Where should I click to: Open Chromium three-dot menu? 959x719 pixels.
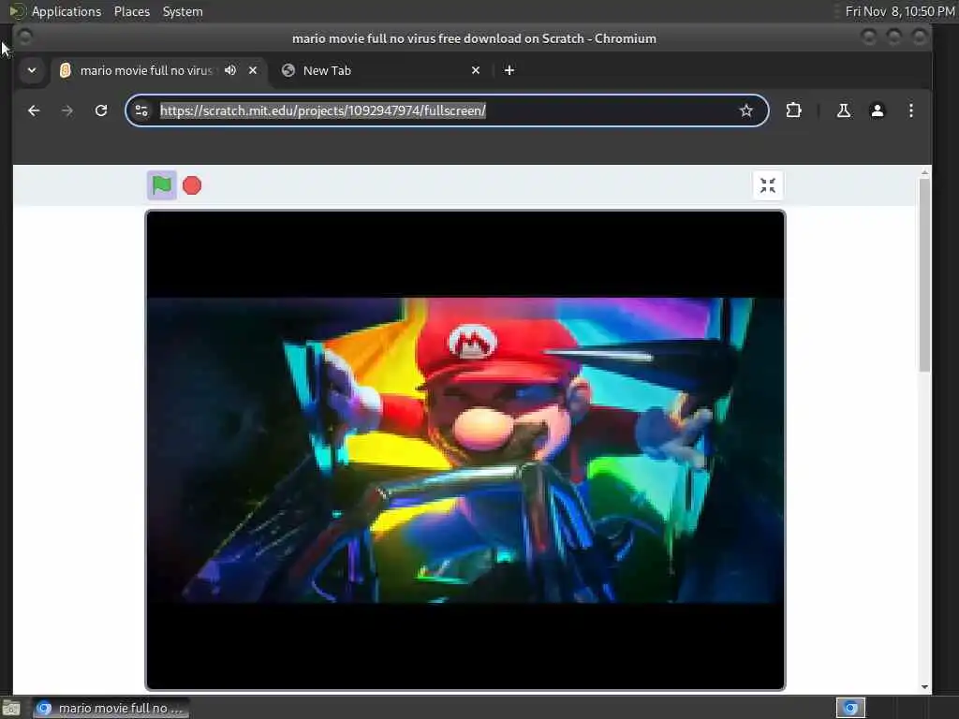tap(910, 110)
